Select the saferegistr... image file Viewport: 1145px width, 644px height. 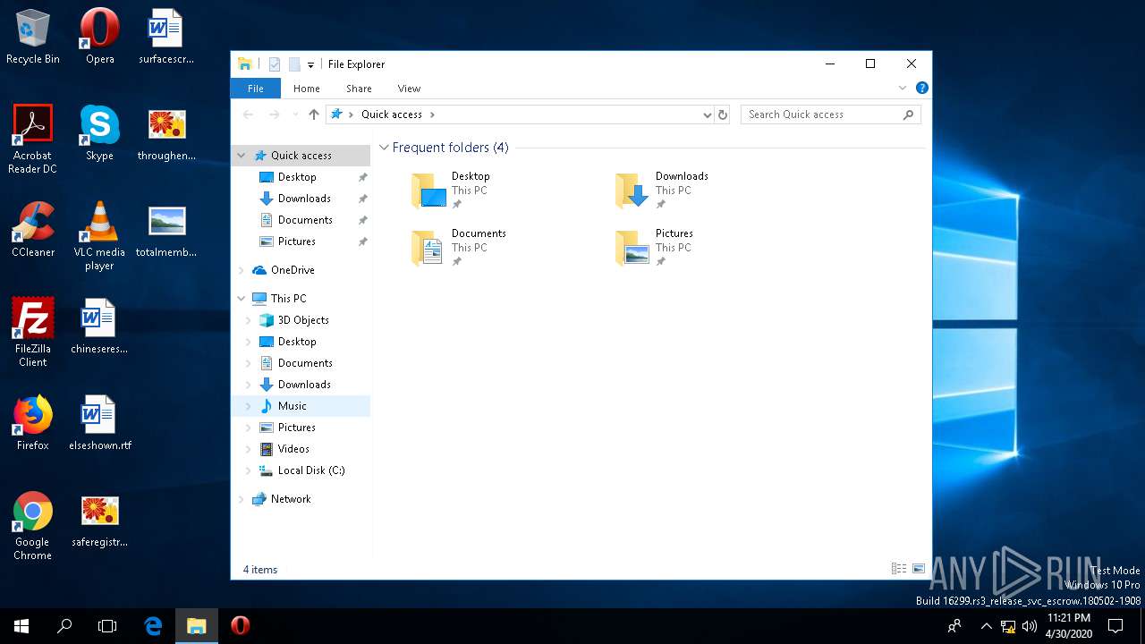[x=99, y=520]
